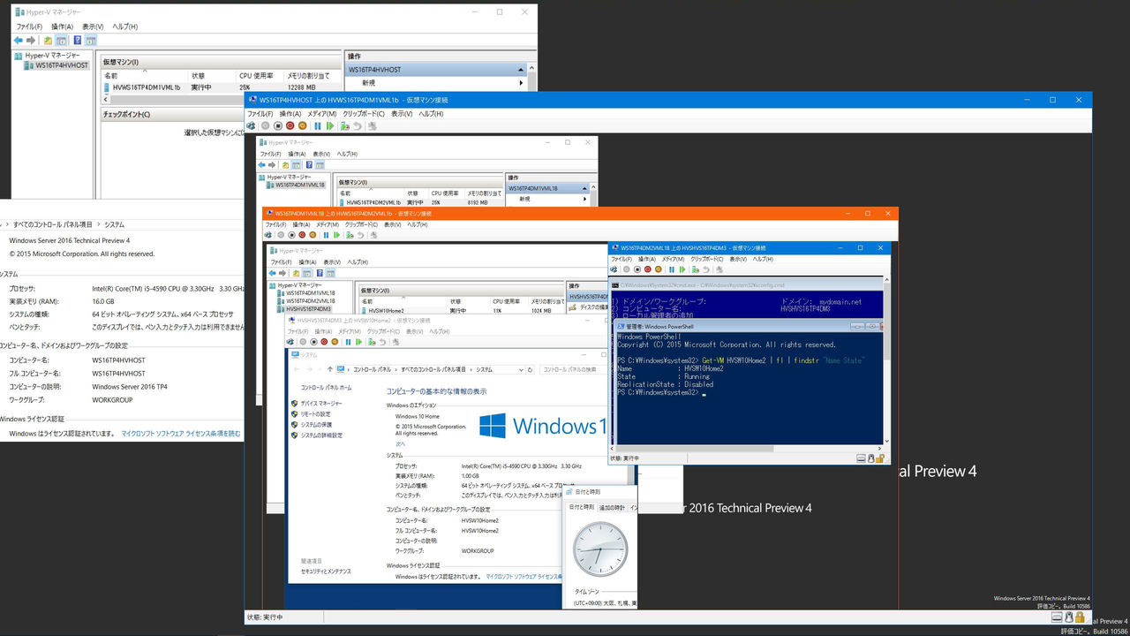This screenshot has width=1130, height=636.
Task: Open リモートの設定 link in Windows 10 System window
Action: (315, 414)
